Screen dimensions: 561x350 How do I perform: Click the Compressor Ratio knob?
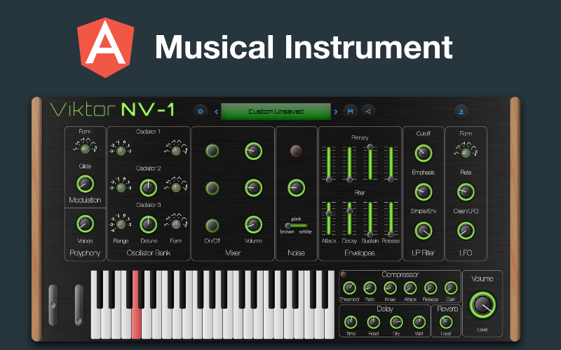pos(370,288)
